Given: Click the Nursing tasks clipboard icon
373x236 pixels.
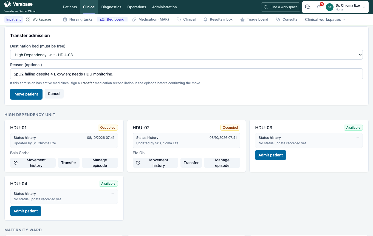Looking at the screenshot, I should point(65,19).
